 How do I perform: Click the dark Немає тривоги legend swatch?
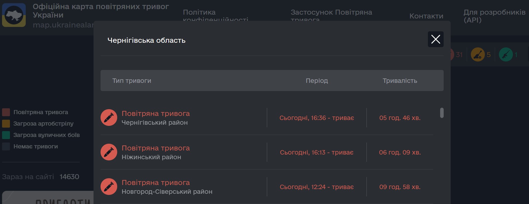[x=6, y=147]
